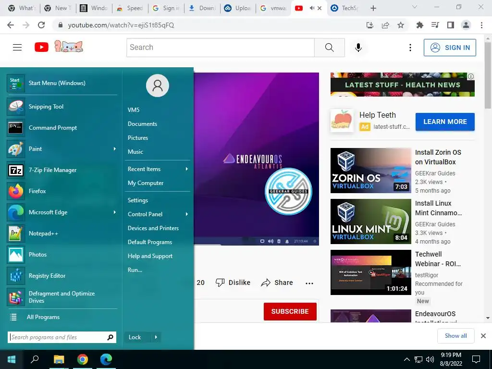Image resolution: width=492 pixels, height=369 pixels.
Task: Dislike the video
Action: point(233,283)
